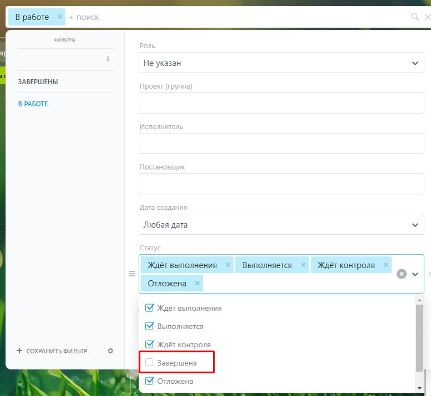The width and height of the screenshot is (431, 396).
Task: Grab the Статус field reorder handle icon
Action: click(x=132, y=274)
